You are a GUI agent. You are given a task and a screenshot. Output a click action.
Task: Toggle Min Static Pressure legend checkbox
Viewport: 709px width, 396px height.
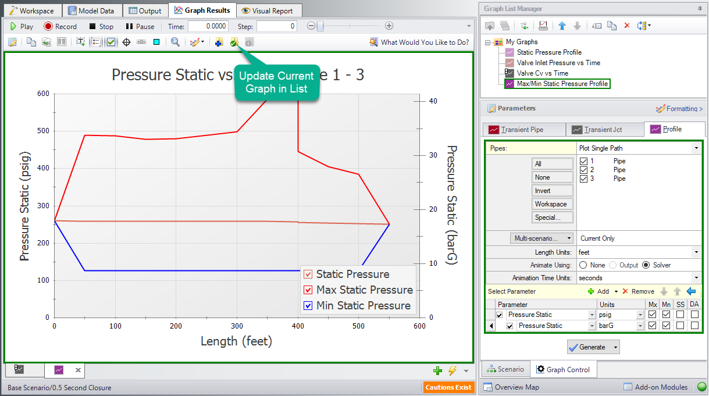308,306
